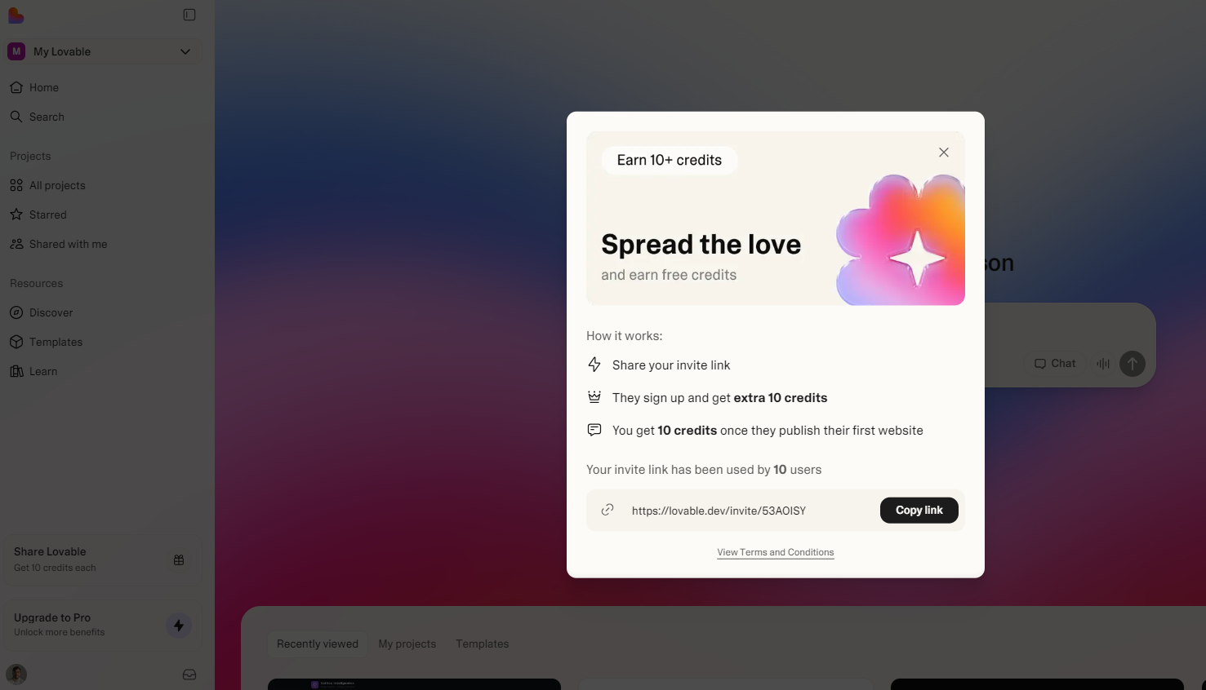Click the Lovable logo icon
Screen dimensions: 1206x690
coord(16,15)
